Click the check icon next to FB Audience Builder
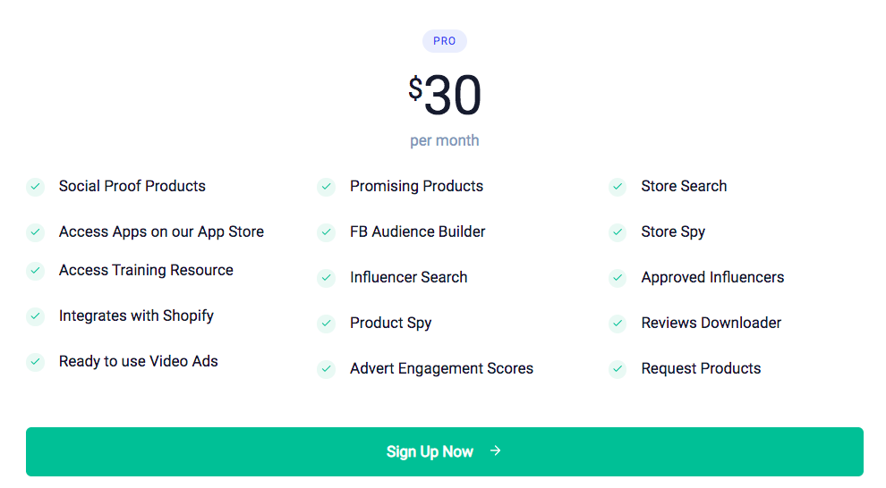 tap(327, 232)
